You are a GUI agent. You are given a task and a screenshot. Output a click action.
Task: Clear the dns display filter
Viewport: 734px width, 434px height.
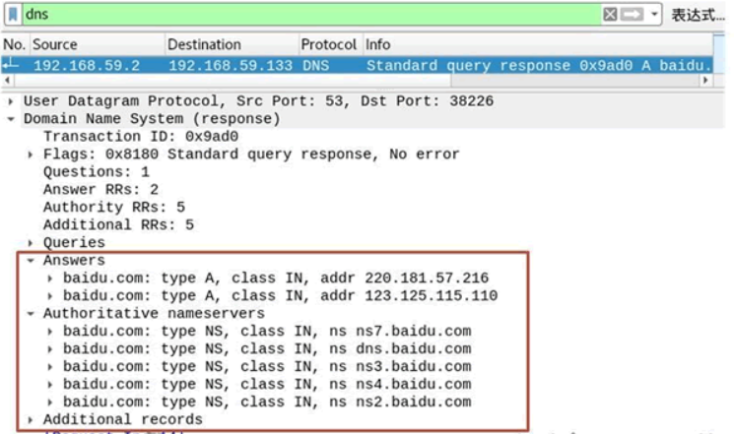(x=610, y=15)
